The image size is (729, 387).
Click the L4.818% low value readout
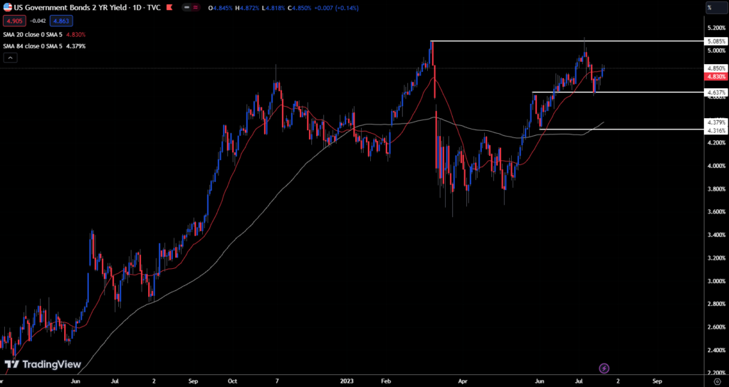275,9
